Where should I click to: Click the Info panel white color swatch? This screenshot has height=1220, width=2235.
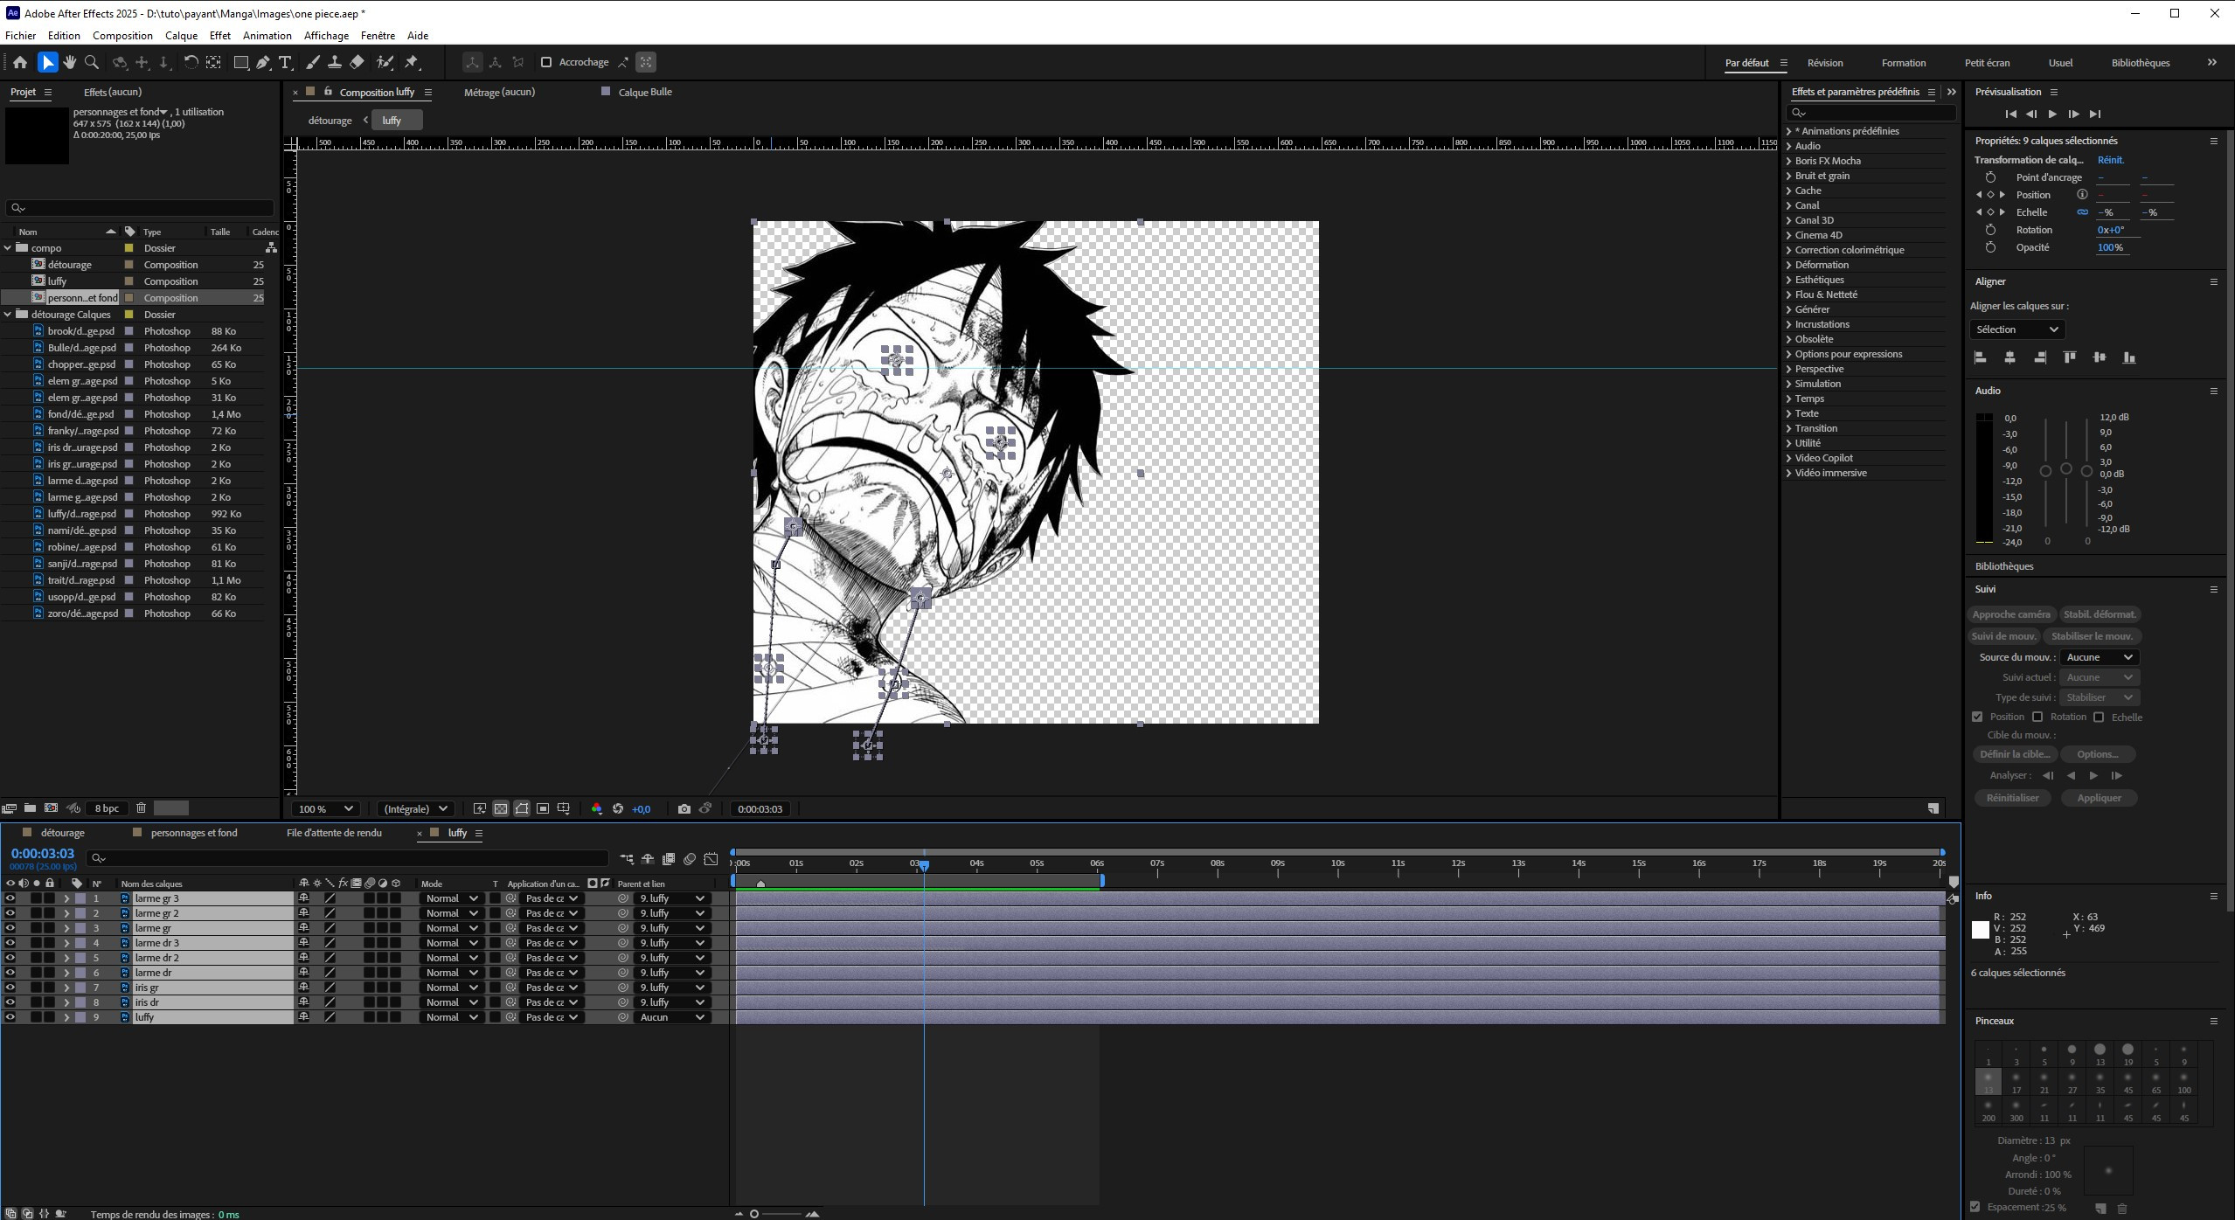pos(1981,931)
